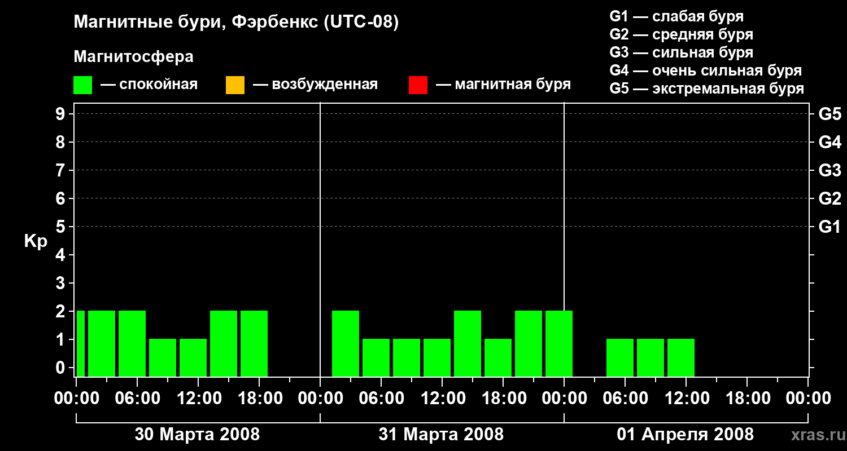Viewport: 847px width, 451px height.
Task: Click the 'Магнитосфера' heading
Action: tap(133, 57)
